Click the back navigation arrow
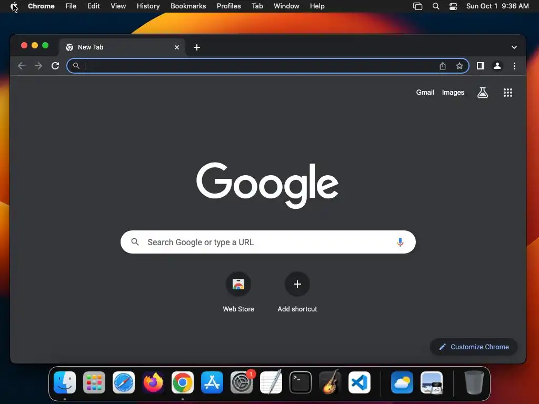 [x=22, y=66]
